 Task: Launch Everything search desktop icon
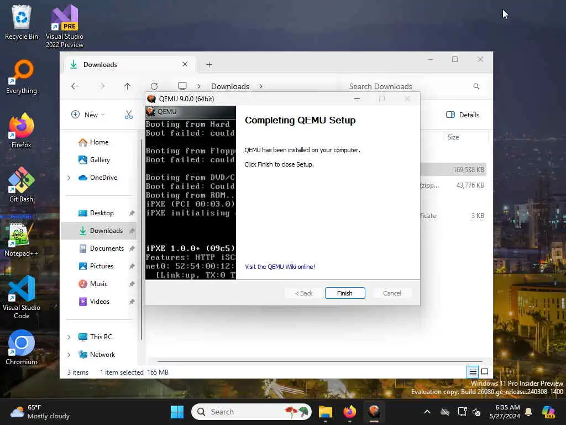(x=22, y=76)
